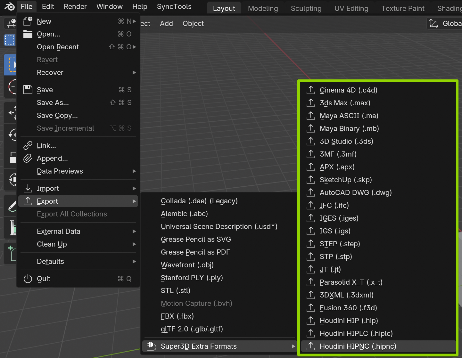The image size is (462, 358).
Task: Click the Open folder icon
Action: pos(28,34)
